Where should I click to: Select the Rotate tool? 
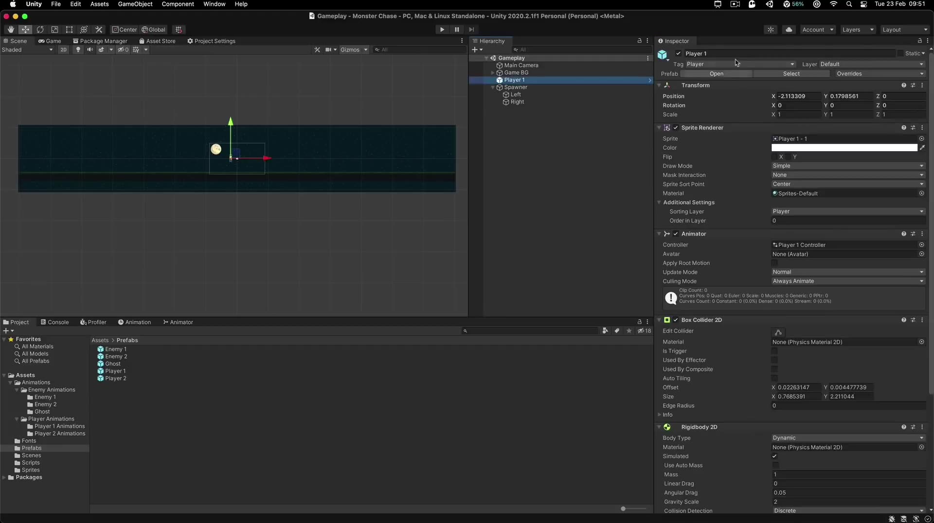click(x=40, y=30)
